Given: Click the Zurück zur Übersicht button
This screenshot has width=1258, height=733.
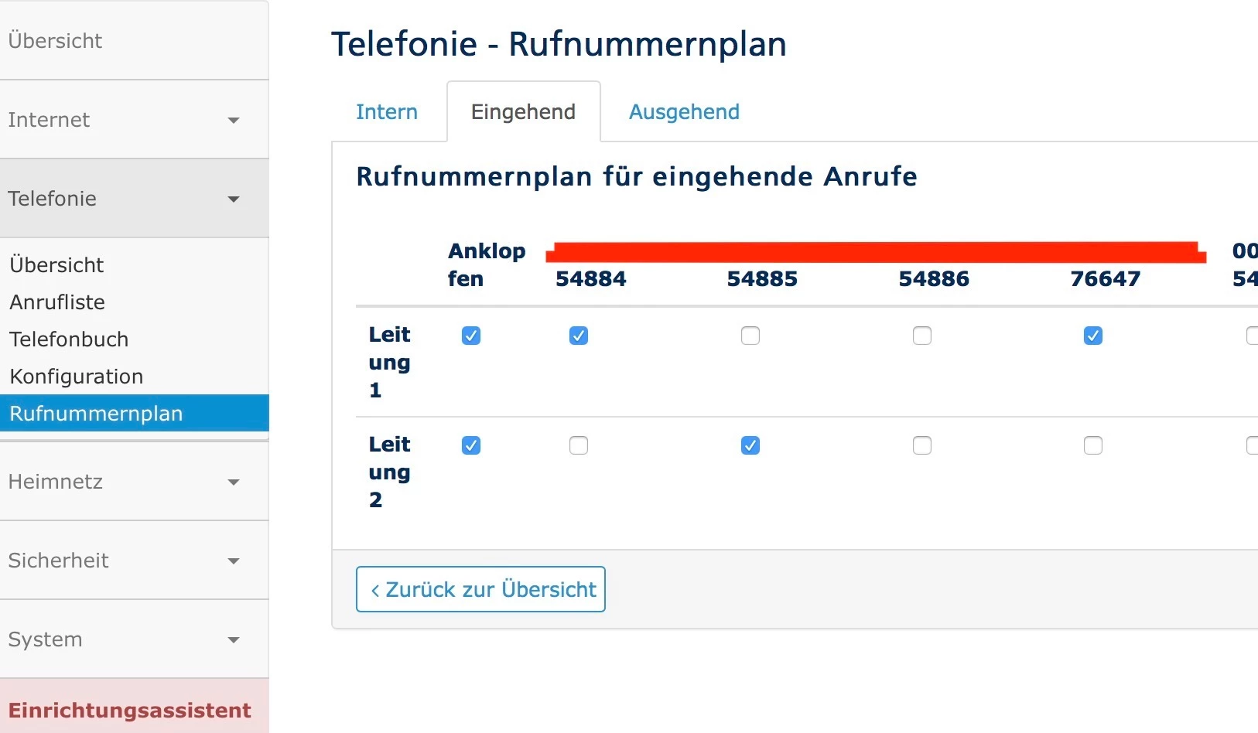Looking at the screenshot, I should [480, 589].
